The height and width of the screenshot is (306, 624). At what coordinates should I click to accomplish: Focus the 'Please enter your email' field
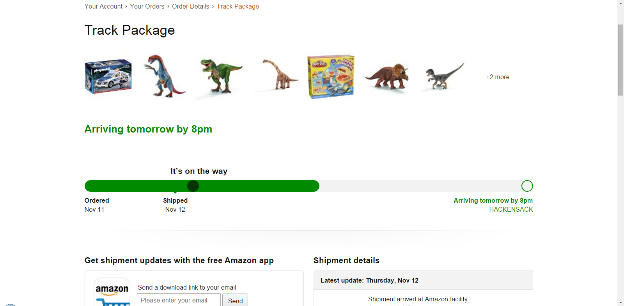pyautogui.click(x=179, y=300)
